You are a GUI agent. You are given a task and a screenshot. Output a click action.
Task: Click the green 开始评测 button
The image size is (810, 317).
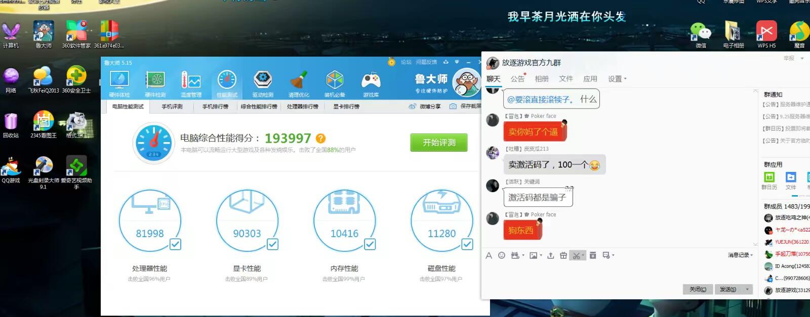tap(439, 143)
